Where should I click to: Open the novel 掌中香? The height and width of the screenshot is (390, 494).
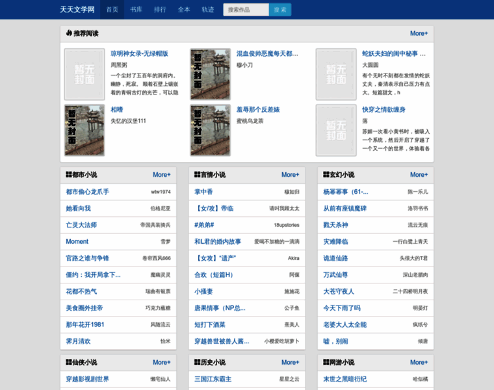pyautogui.click(x=203, y=192)
